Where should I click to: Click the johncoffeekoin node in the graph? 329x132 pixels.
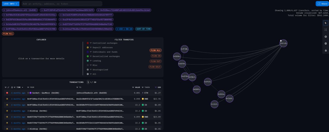[283, 43]
